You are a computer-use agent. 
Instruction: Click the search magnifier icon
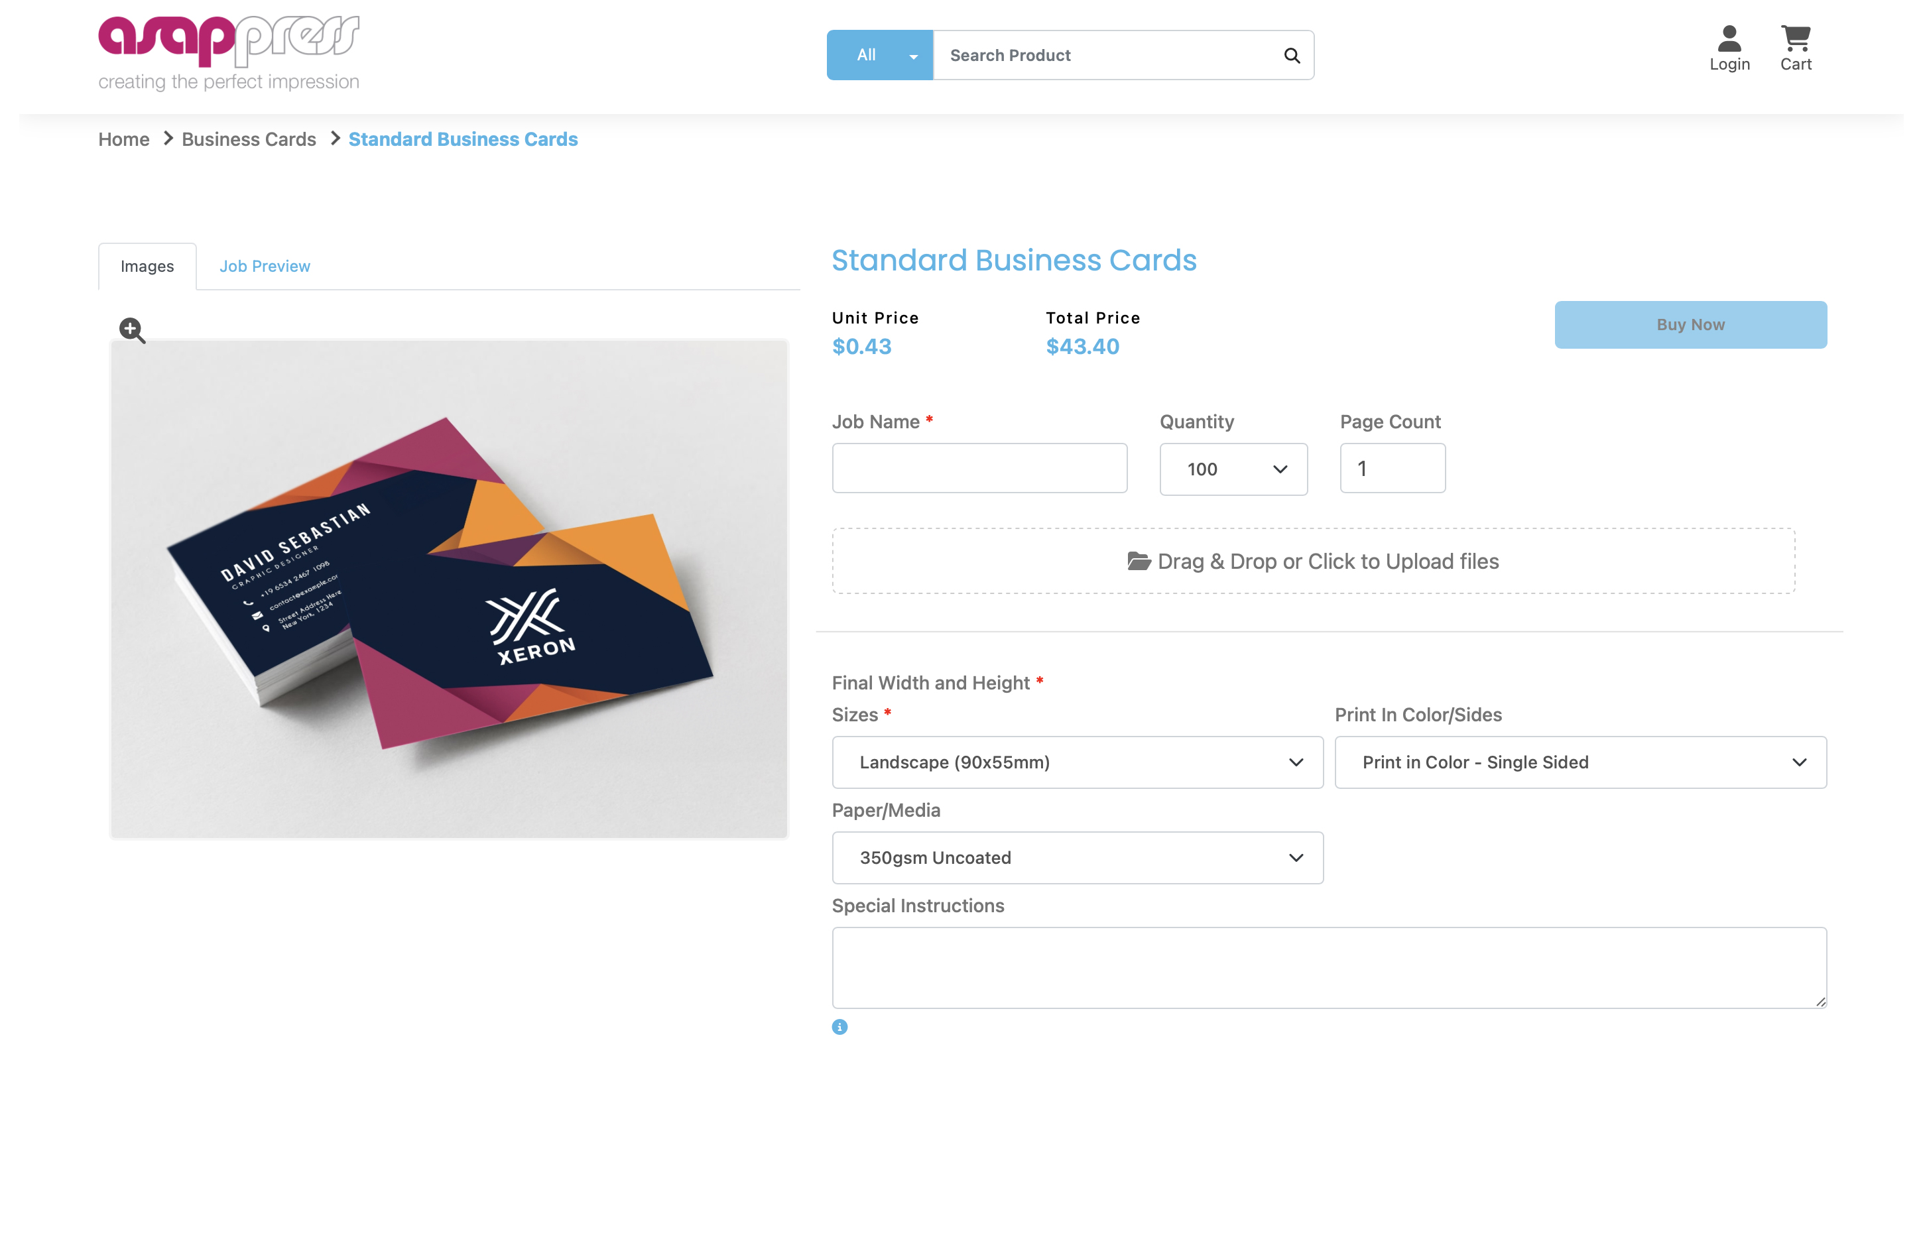(x=1291, y=56)
